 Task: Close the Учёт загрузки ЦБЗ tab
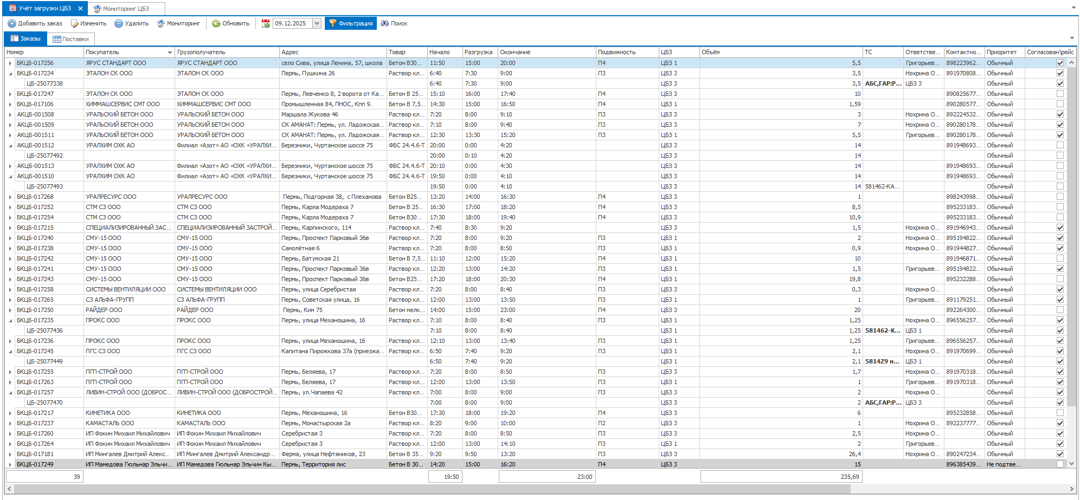(x=80, y=9)
